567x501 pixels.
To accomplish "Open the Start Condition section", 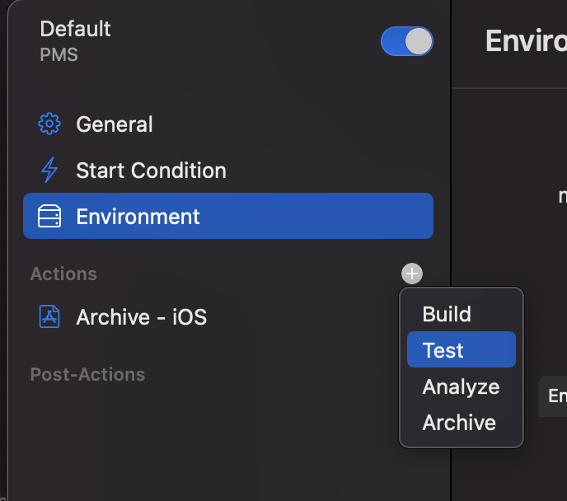I will (x=228, y=170).
